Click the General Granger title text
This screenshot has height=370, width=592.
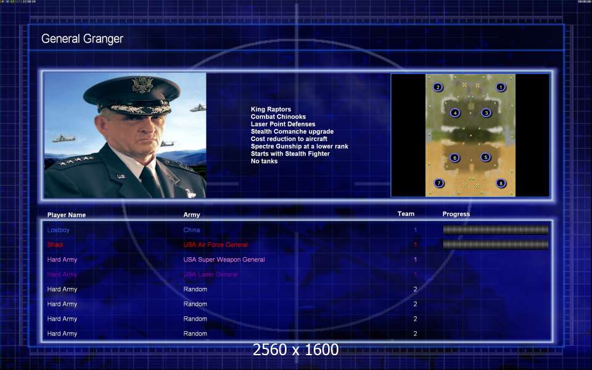pyautogui.click(x=82, y=38)
